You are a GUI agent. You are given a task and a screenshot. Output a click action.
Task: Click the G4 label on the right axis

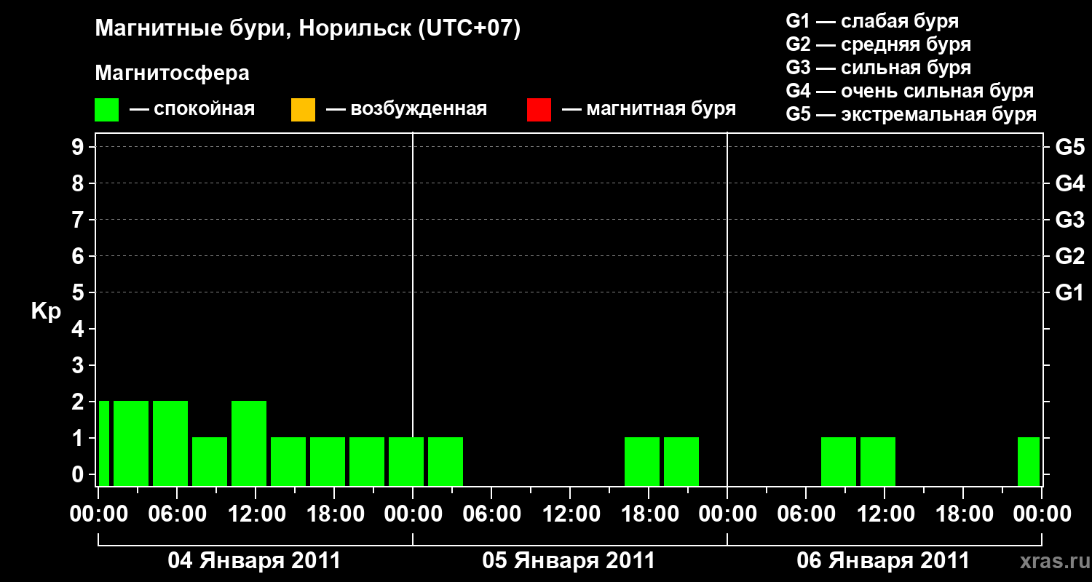(1069, 184)
